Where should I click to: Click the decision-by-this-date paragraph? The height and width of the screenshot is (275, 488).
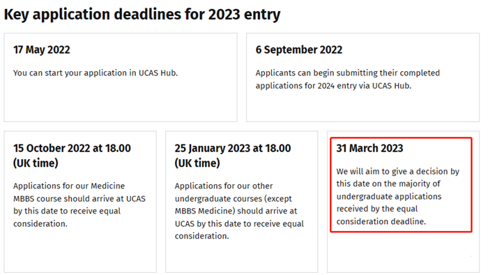pos(398,196)
